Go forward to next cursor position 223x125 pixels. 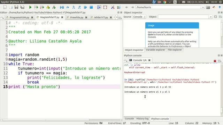click(132, 7)
